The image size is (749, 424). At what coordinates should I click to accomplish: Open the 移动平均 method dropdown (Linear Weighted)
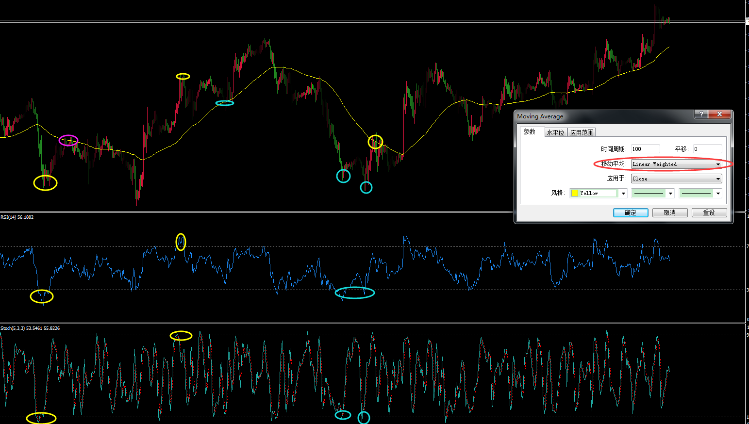(676, 164)
